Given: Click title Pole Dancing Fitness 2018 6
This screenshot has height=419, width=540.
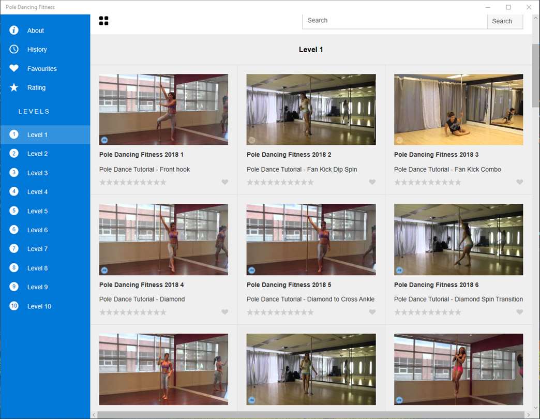Looking at the screenshot, I should [x=436, y=285].
